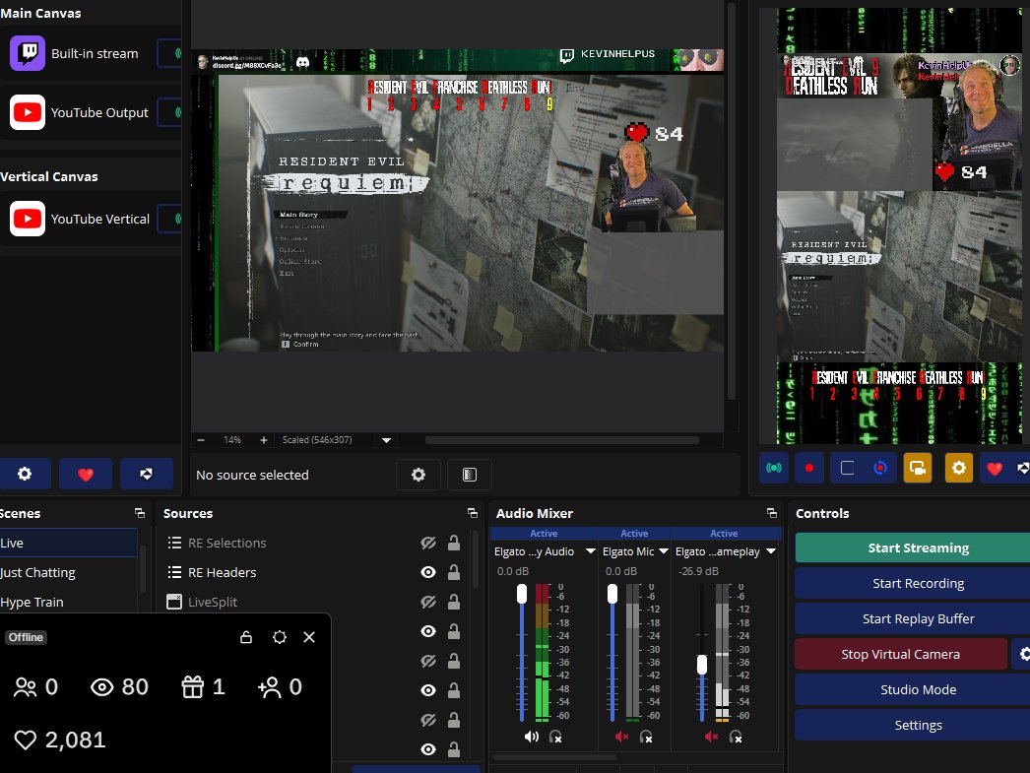Enable Studio Mode
The width and height of the screenshot is (1030, 773).
click(913, 689)
